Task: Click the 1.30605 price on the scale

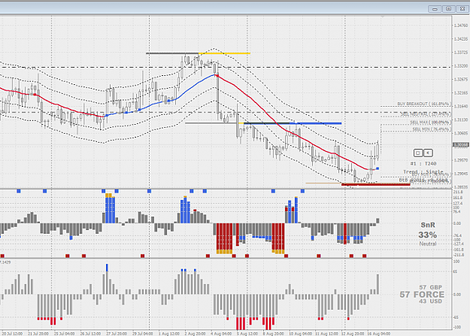Action: click(x=461, y=133)
